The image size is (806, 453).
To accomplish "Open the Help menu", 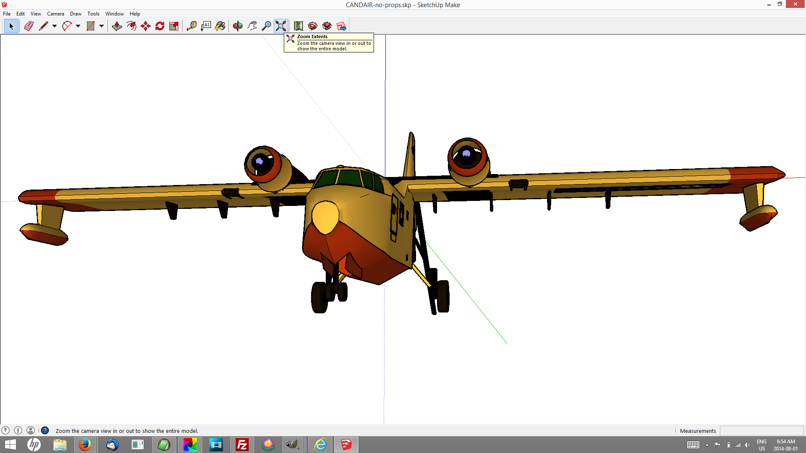I will click(135, 14).
